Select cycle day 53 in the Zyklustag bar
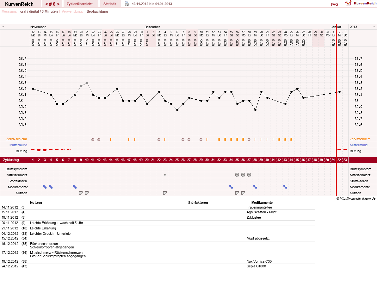The width and height of the screenshot is (377, 287). pyautogui.click(x=345, y=160)
